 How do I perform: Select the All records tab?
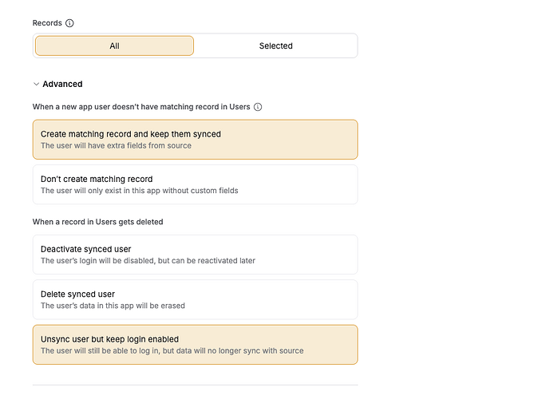click(114, 45)
